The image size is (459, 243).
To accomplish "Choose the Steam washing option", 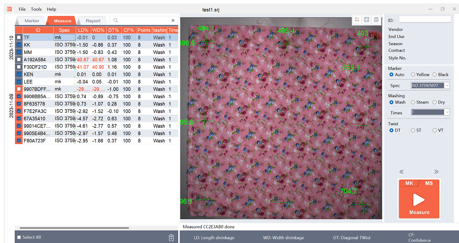I will (413, 102).
